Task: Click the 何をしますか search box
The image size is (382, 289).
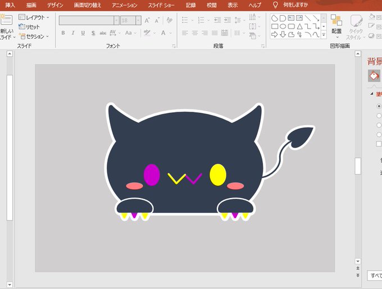Action: (x=295, y=5)
